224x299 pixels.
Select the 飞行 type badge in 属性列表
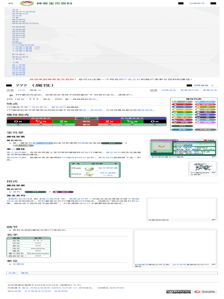pos(206,102)
